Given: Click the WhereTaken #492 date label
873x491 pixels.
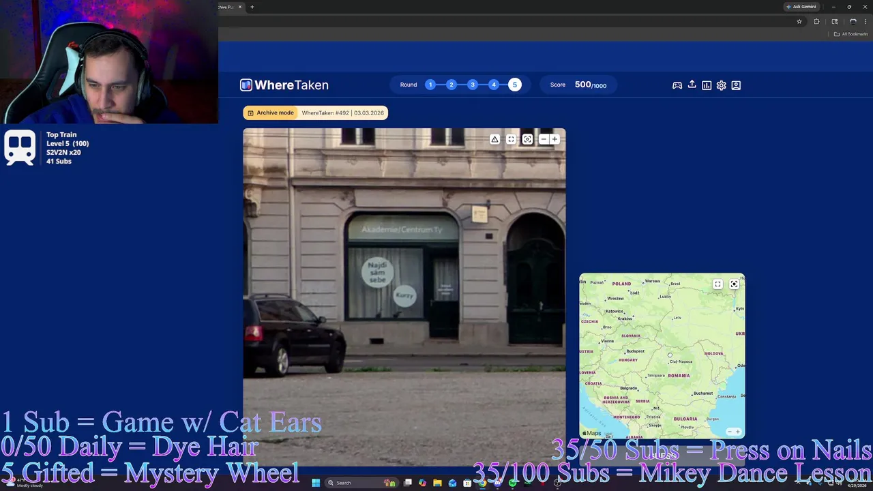Looking at the screenshot, I should (343, 113).
